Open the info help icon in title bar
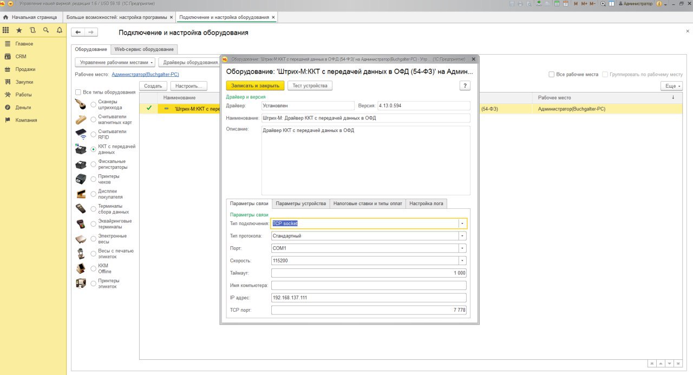The image size is (693, 375). (659, 3)
